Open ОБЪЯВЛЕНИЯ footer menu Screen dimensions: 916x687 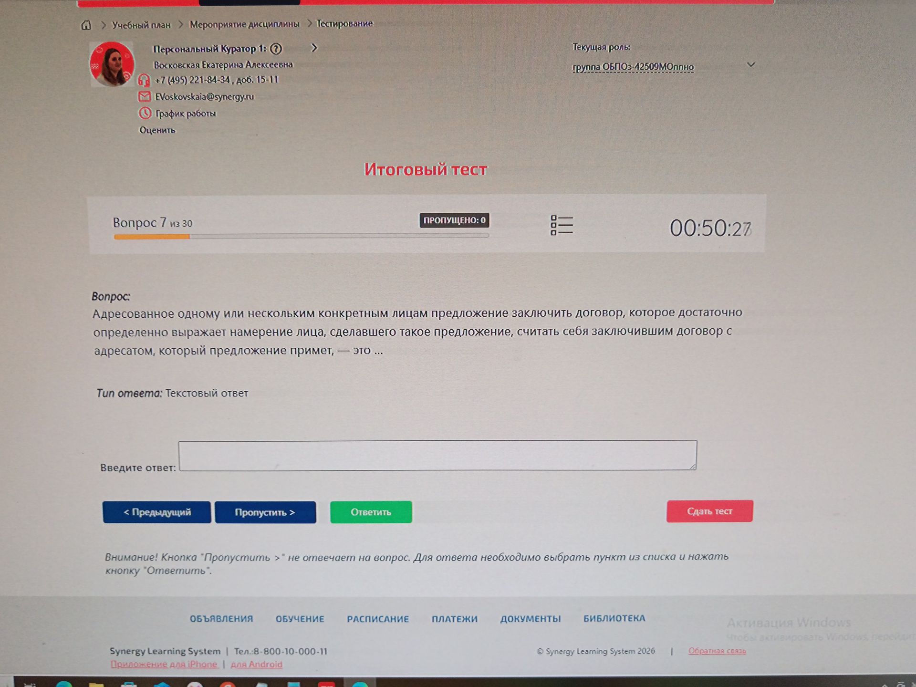point(221,619)
